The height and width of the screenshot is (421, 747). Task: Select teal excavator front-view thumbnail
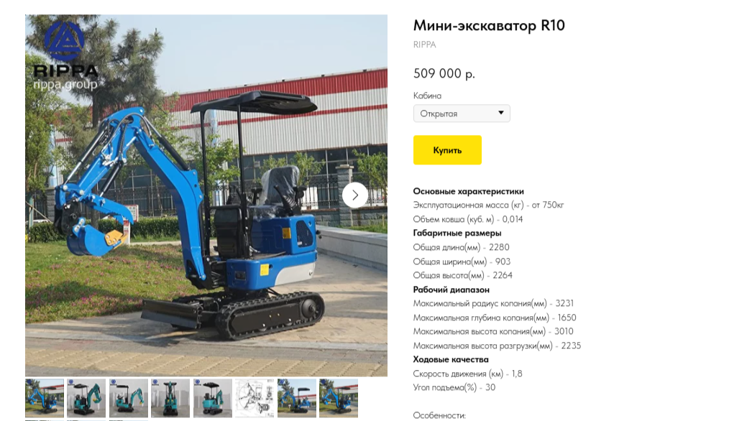[170, 398]
